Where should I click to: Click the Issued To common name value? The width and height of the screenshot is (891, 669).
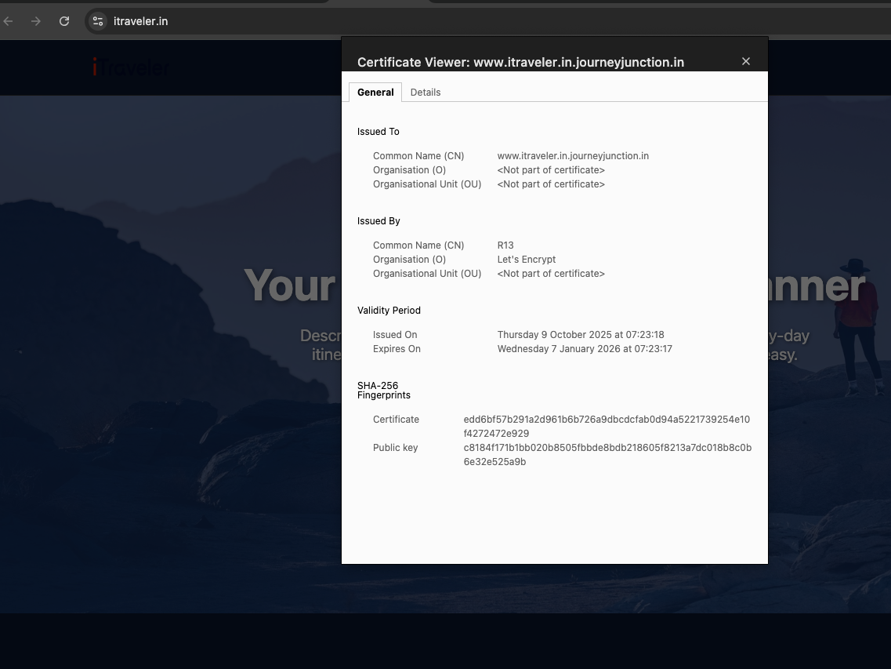coord(573,156)
